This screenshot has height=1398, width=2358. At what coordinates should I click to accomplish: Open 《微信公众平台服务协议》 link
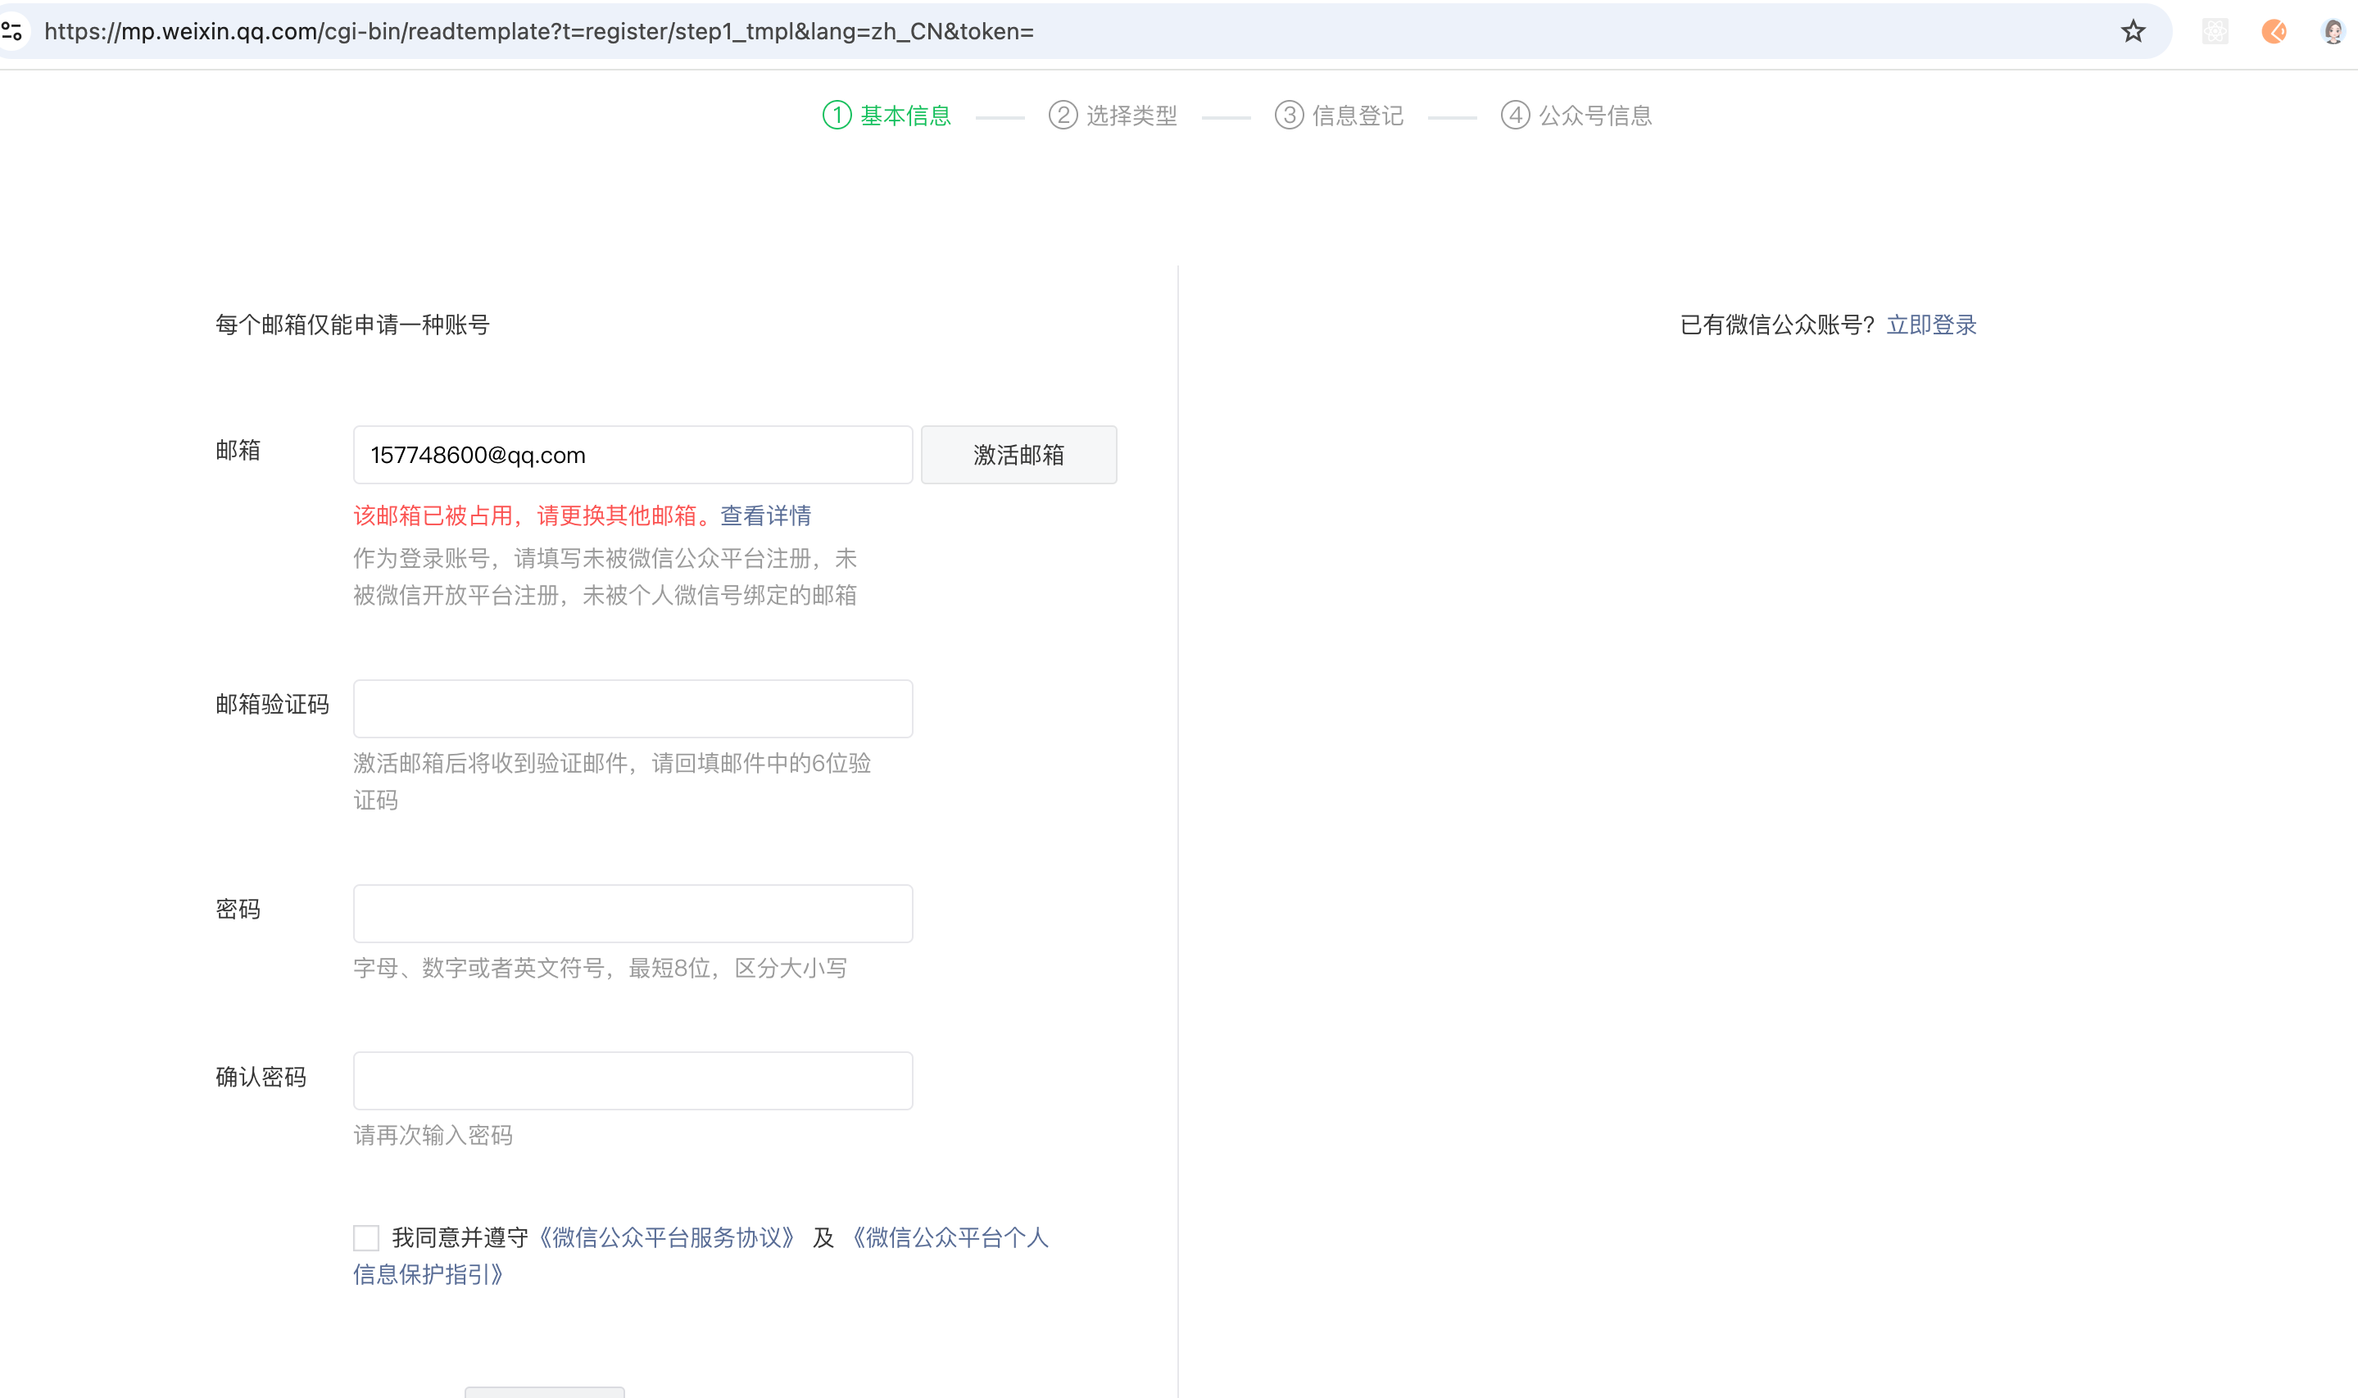667,1237
